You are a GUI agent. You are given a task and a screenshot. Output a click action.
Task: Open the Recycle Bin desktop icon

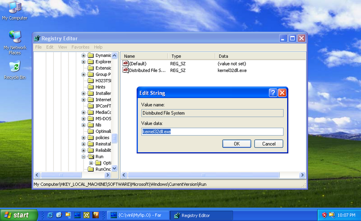[x=15, y=70]
